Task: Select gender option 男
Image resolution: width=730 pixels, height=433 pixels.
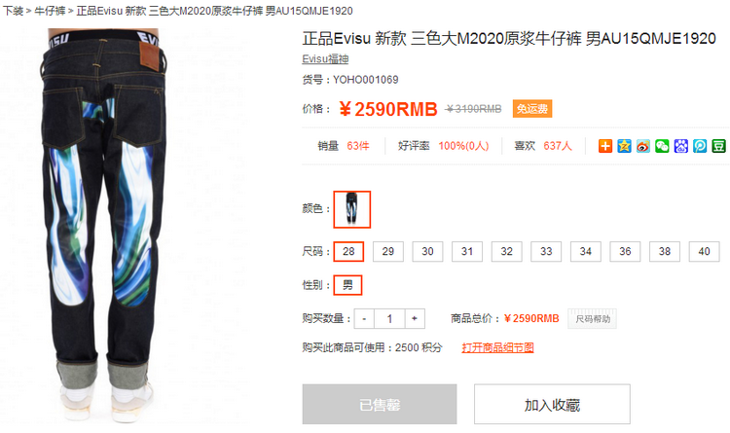Action: click(x=347, y=285)
